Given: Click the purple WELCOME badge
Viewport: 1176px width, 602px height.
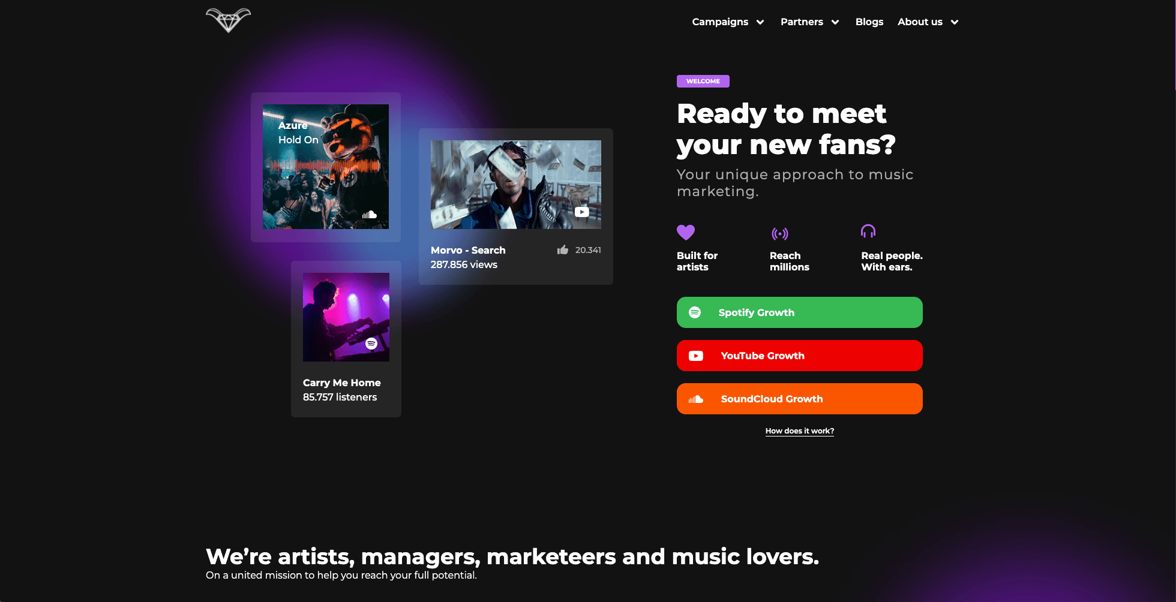Looking at the screenshot, I should tap(703, 81).
